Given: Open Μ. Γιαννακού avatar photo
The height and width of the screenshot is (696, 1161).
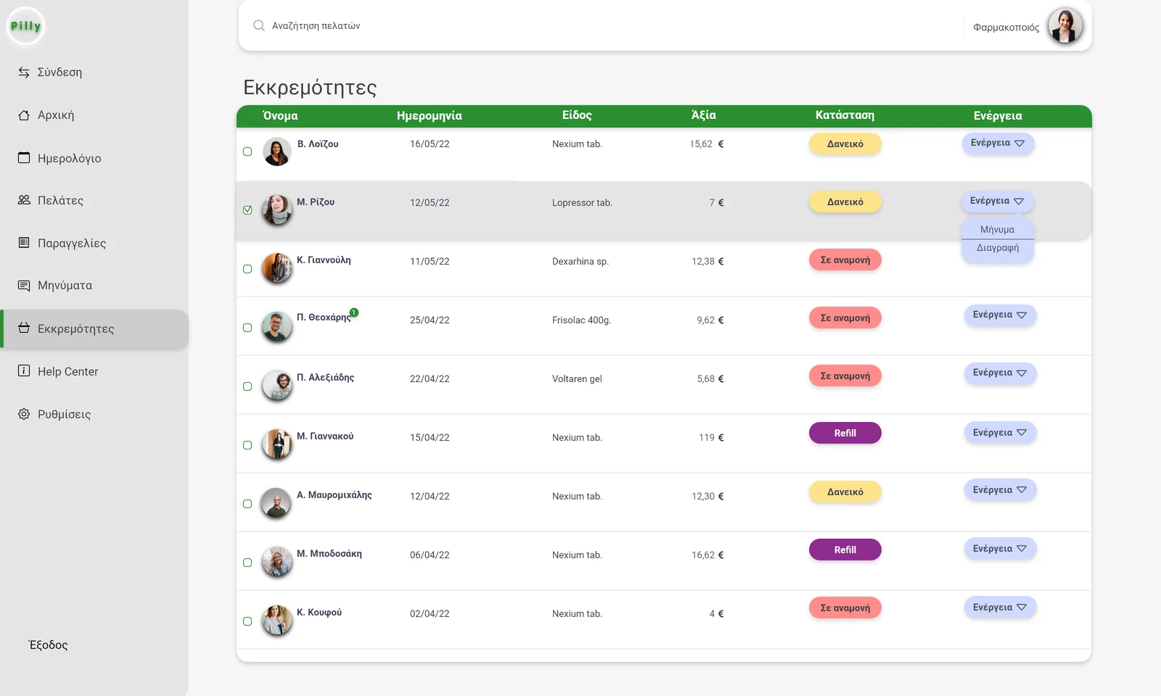Looking at the screenshot, I should pyautogui.click(x=276, y=444).
